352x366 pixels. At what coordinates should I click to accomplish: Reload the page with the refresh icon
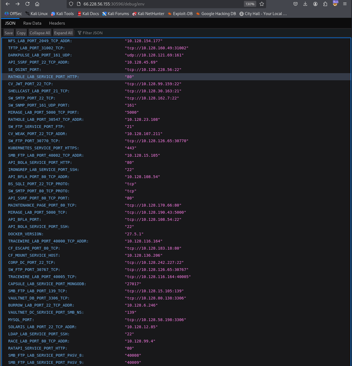pyautogui.click(x=27, y=4)
